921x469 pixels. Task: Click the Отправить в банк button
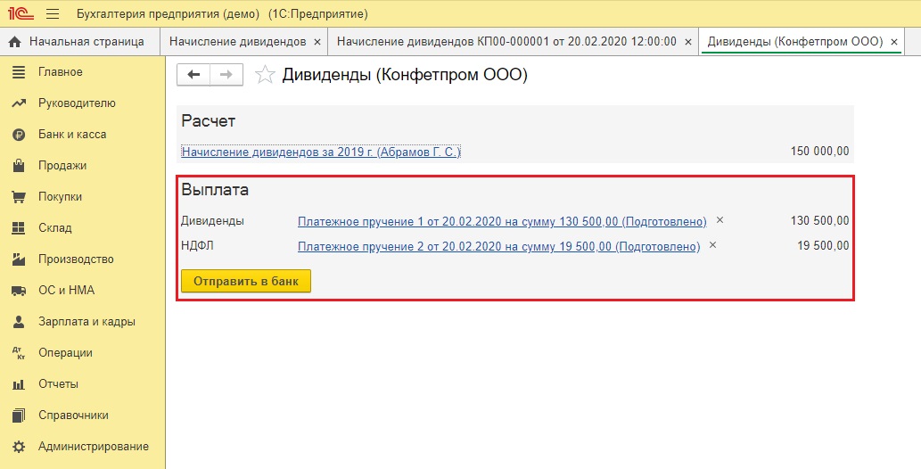click(246, 282)
